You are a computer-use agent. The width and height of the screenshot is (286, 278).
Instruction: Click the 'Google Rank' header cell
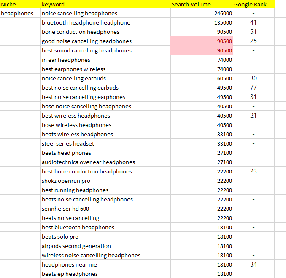[250, 4]
